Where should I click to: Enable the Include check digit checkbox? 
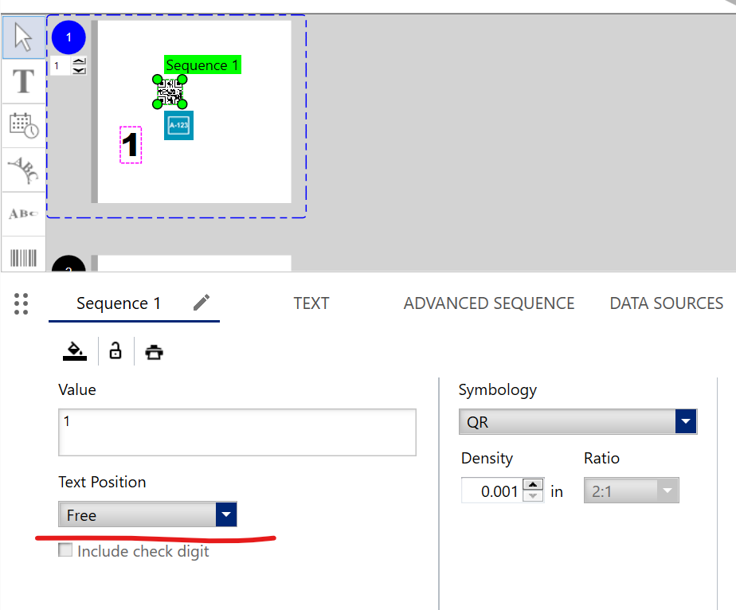(65, 550)
